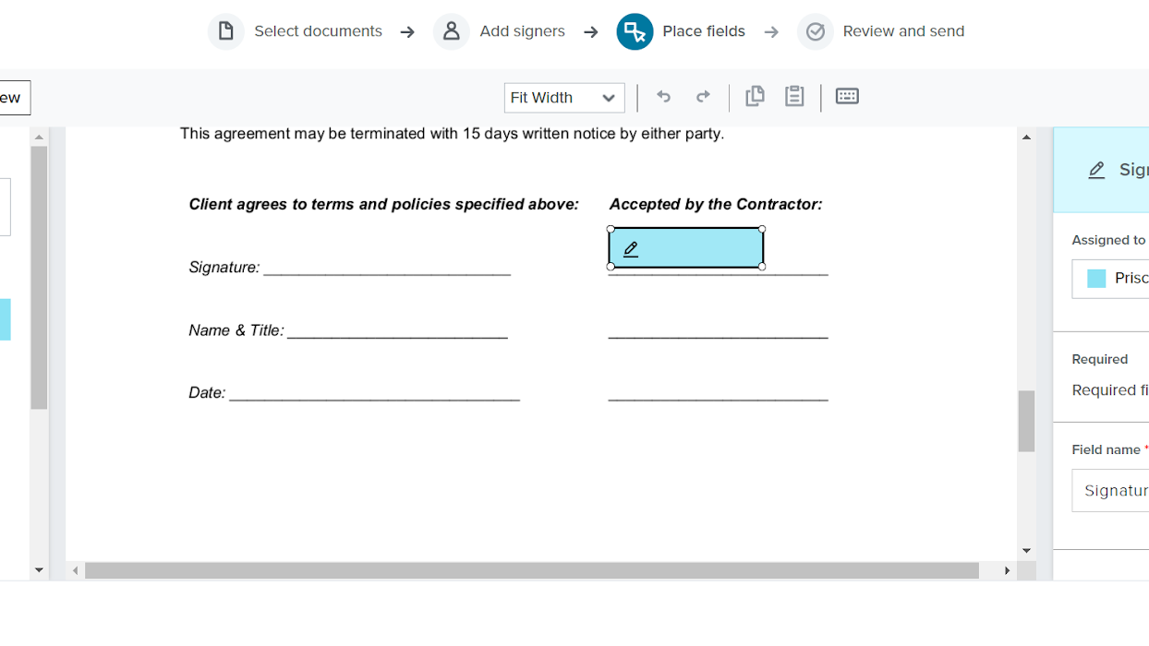This screenshot has width=1149, height=646.
Task: Click the pen icon in signature field
Action: [x=631, y=249]
